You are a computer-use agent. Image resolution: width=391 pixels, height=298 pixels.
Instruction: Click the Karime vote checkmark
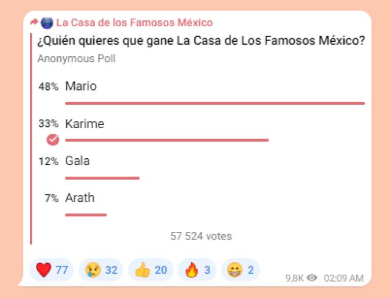click(x=53, y=140)
